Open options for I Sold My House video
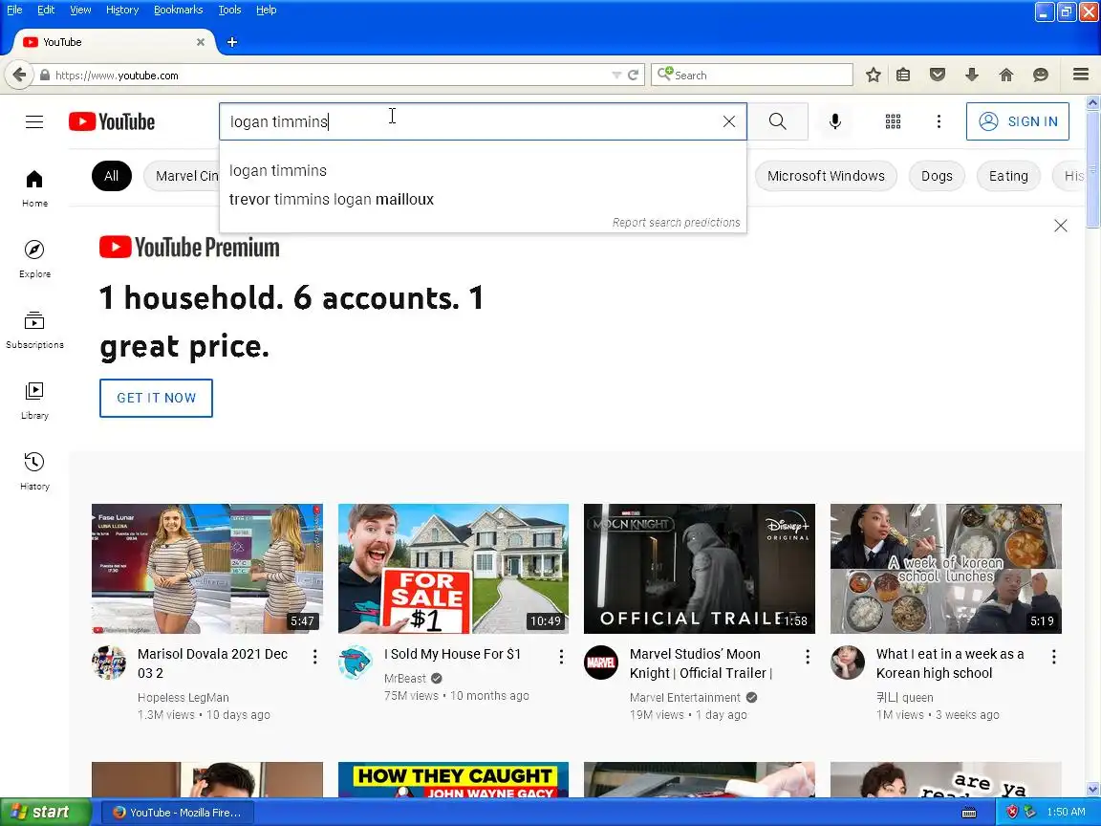The image size is (1101, 826). point(561,657)
